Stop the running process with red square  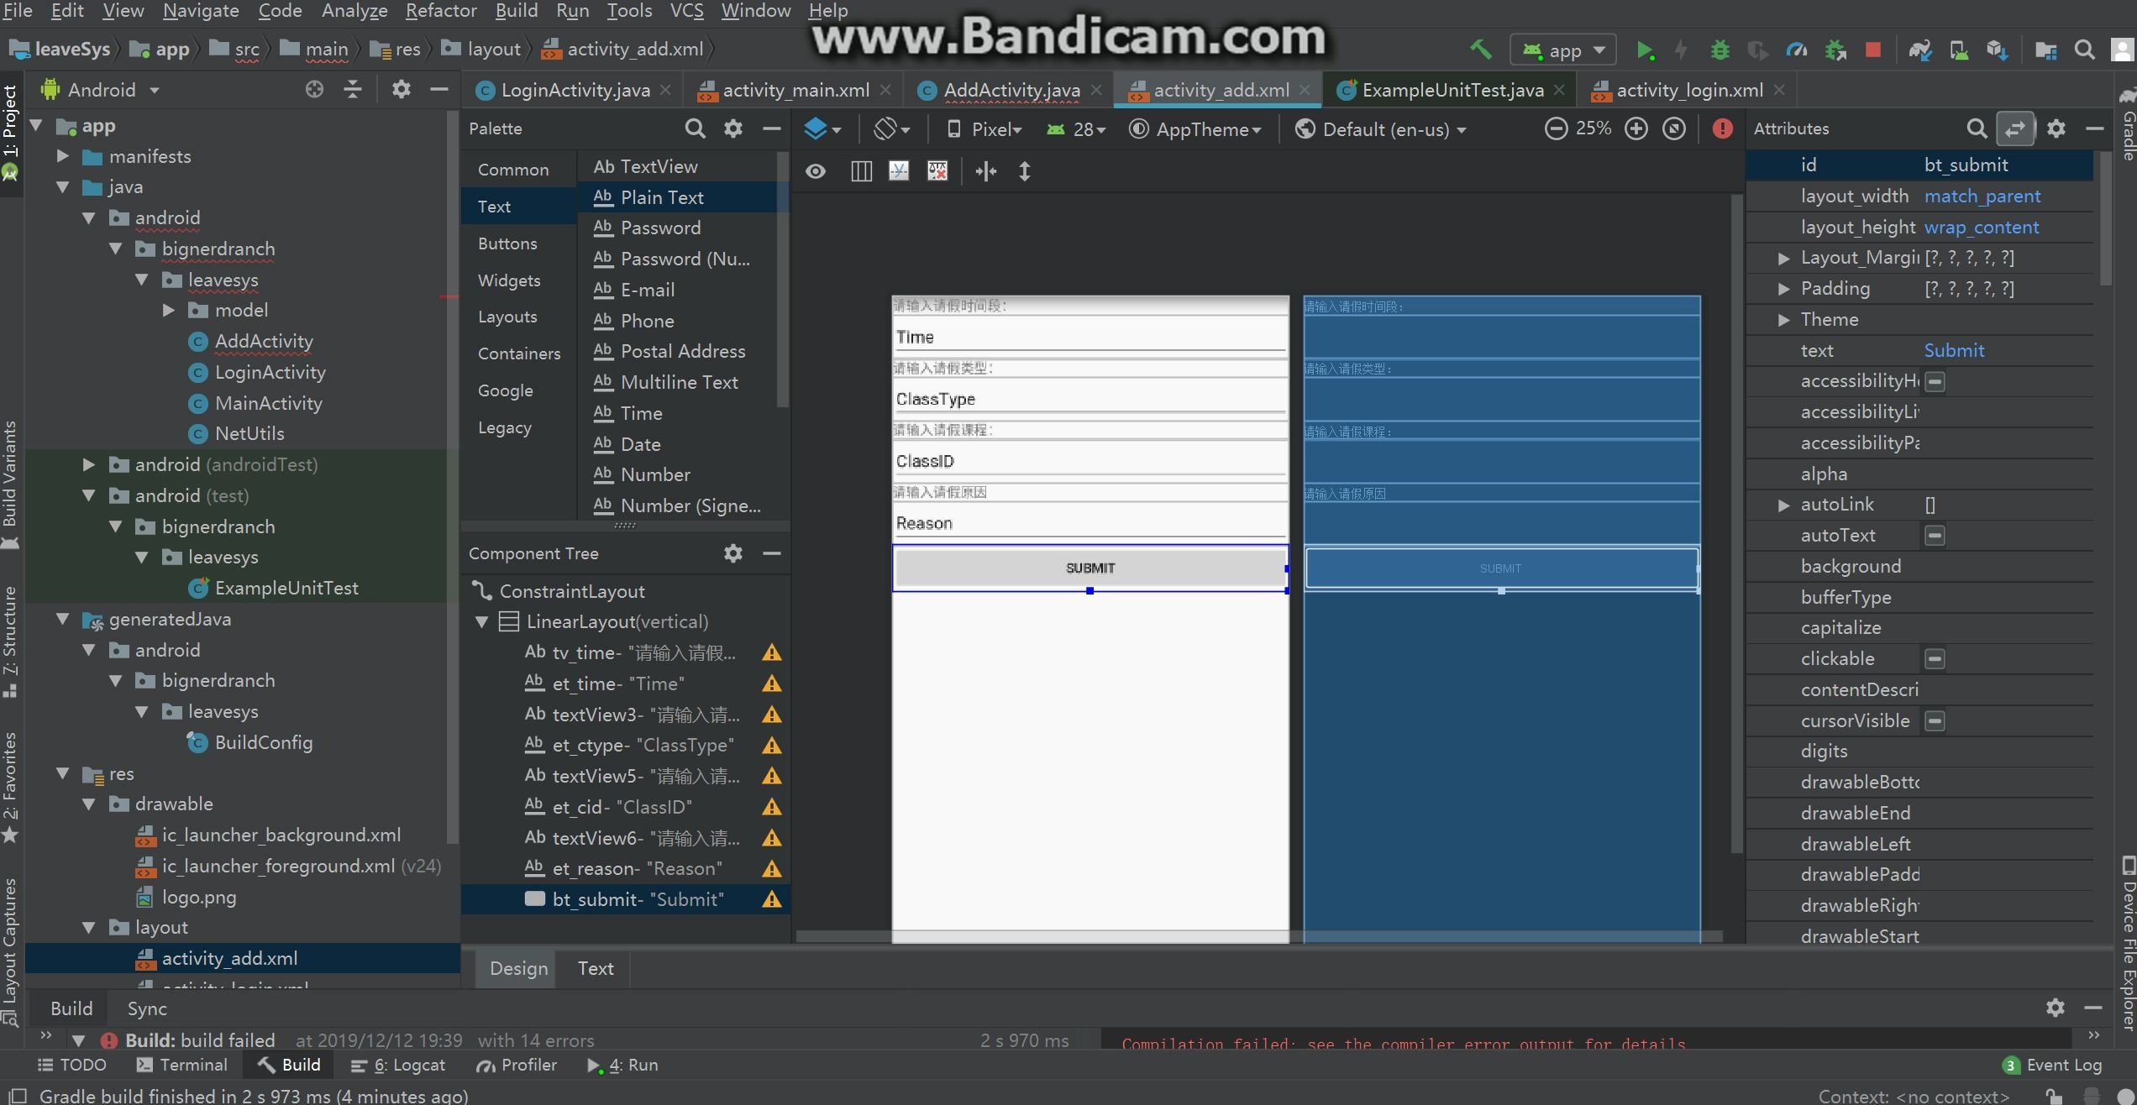(1872, 51)
